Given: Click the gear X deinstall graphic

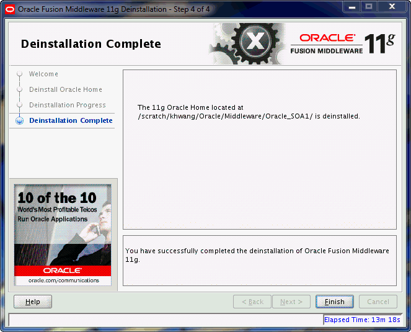Looking at the screenshot, I should coord(247,43).
